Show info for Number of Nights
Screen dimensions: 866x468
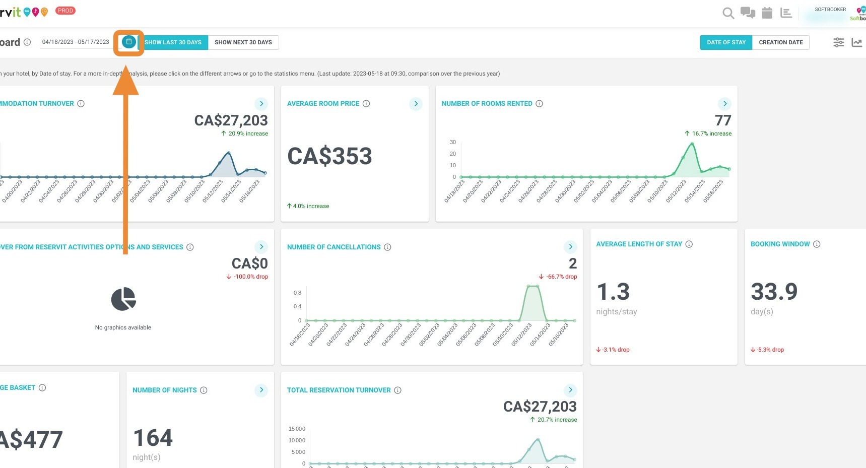tap(204, 390)
